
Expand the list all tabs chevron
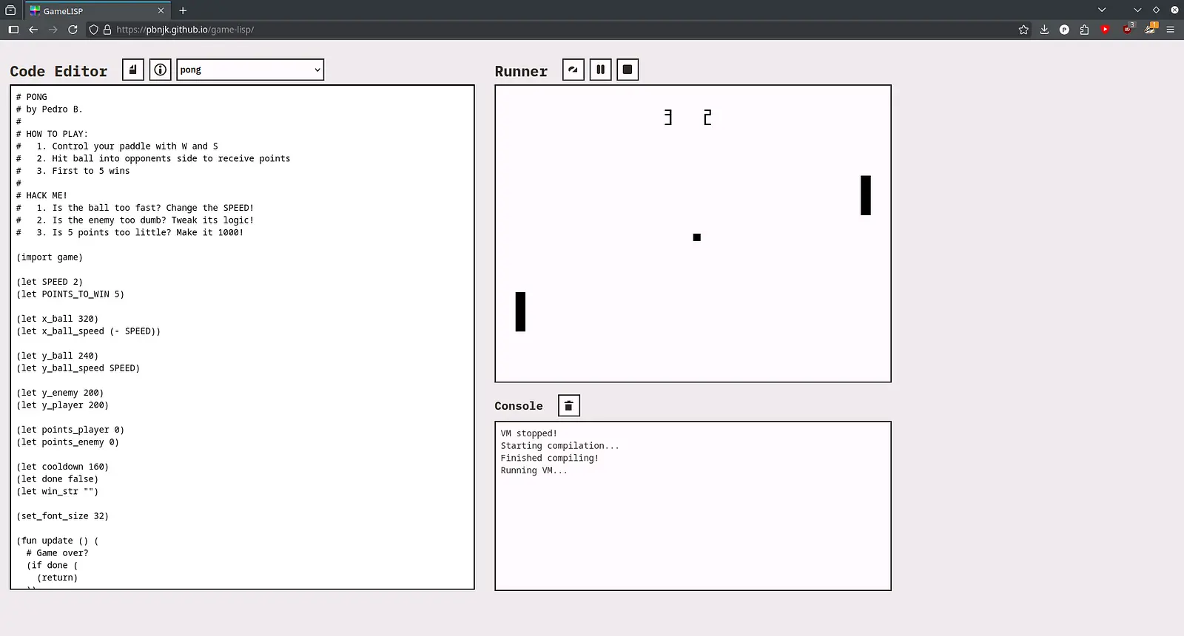[x=1102, y=10]
